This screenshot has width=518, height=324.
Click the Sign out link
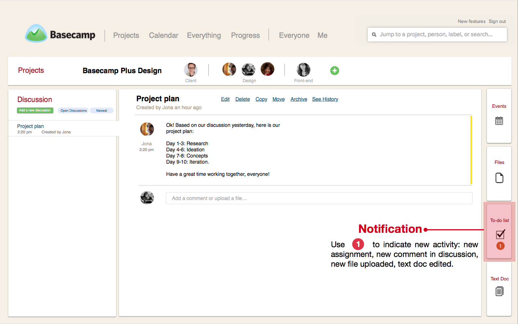point(497,21)
